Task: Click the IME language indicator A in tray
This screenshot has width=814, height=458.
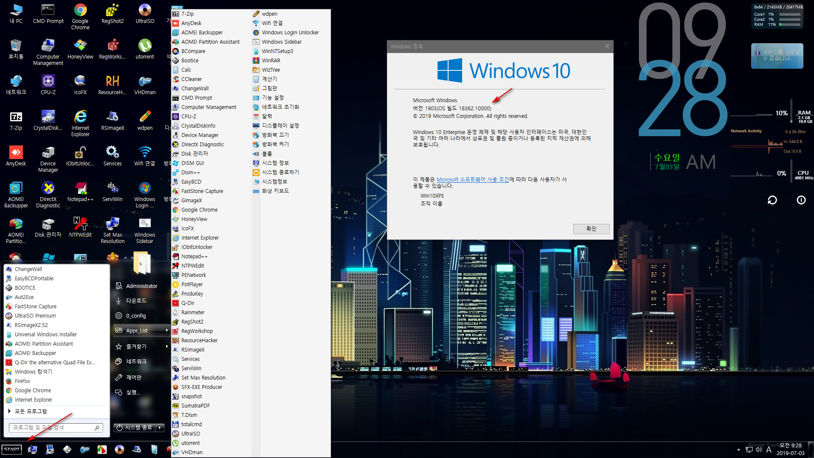Action: pos(769,450)
